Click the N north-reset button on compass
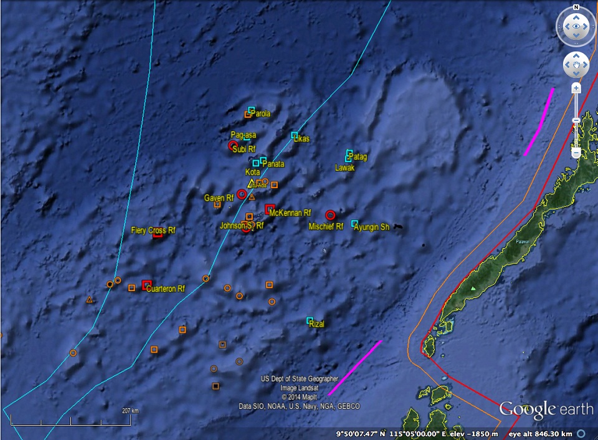Image resolution: width=598 pixels, height=440 pixels. tap(577, 7)
